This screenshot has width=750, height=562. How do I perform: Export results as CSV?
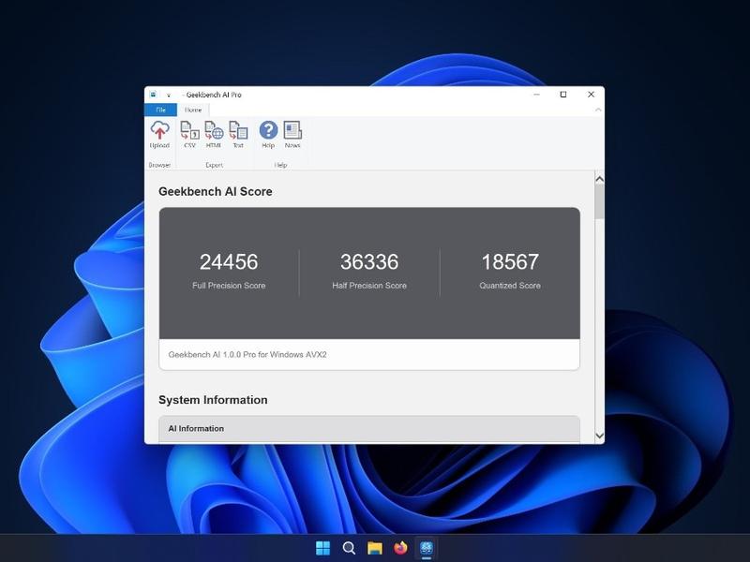coord(189,135)
